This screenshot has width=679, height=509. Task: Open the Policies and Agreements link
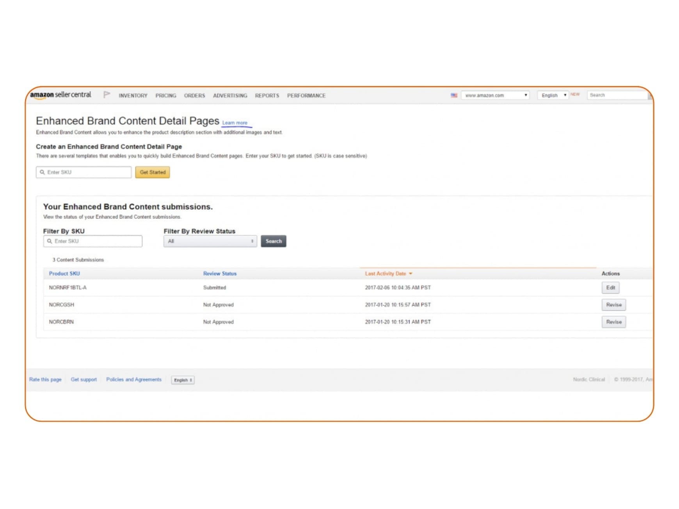(134, 380)
